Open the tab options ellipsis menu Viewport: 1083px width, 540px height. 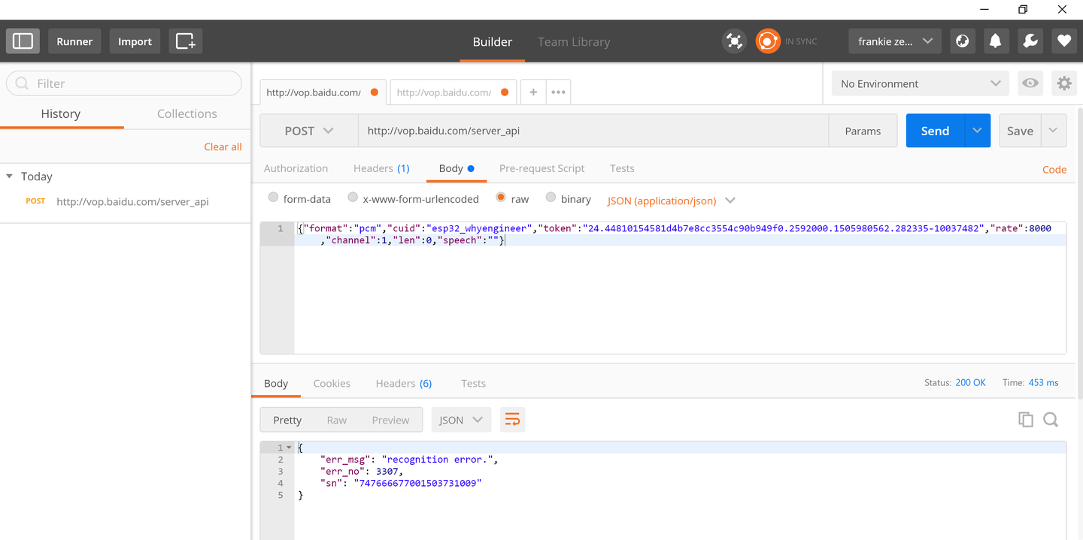pyautogui.click(x=558, y=92)
